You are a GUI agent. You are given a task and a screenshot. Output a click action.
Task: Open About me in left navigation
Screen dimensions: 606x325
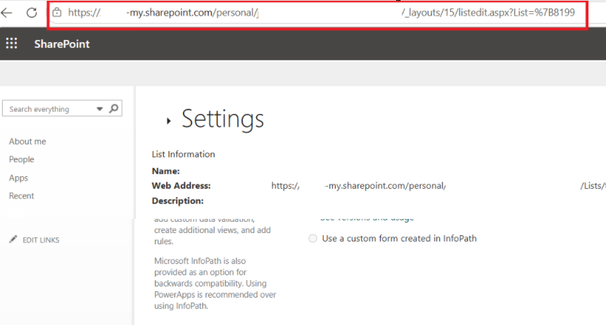point(27,142)
